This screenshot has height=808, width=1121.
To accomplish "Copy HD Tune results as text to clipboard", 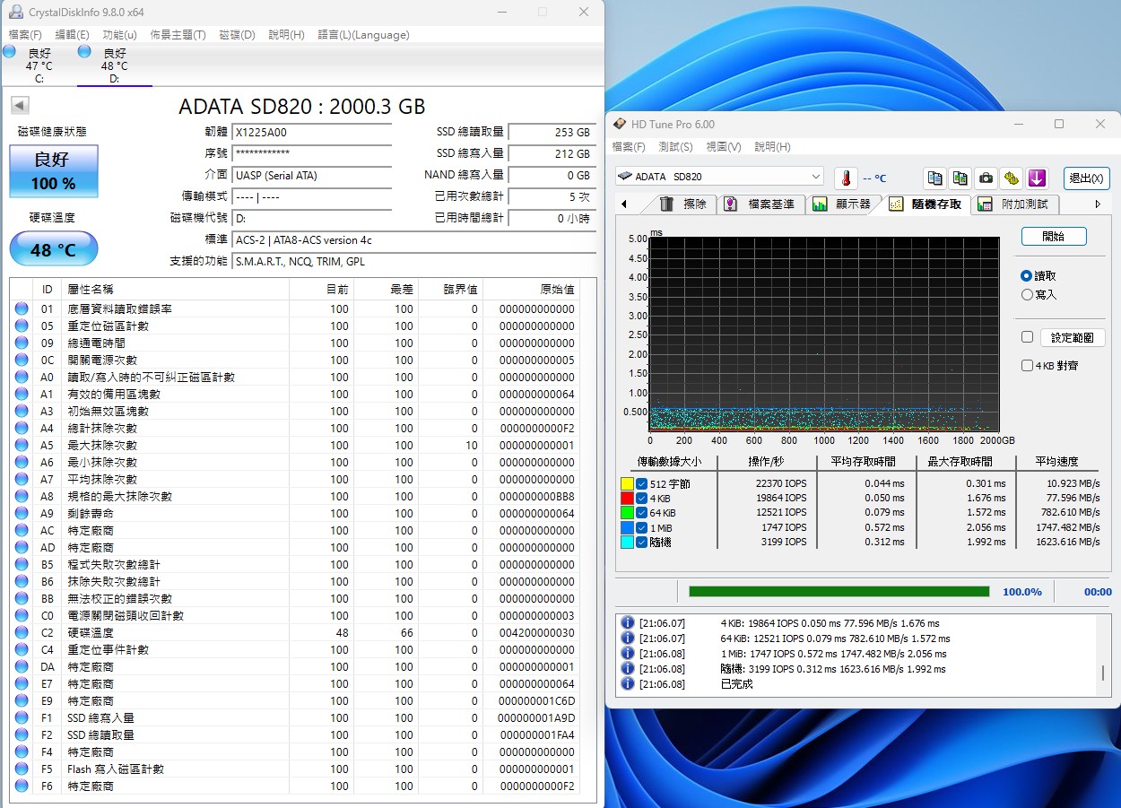I will tap(935, 178).
